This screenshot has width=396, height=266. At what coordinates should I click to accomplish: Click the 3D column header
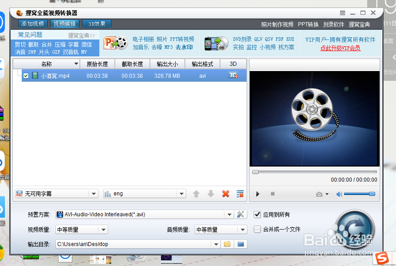[x=233, y=64]
